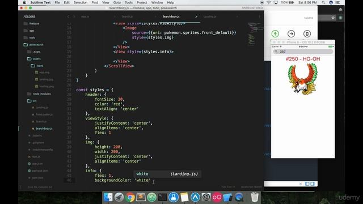363x204 pixels.
Task: Click the device icon in Expo window
Action: point(307,34)
